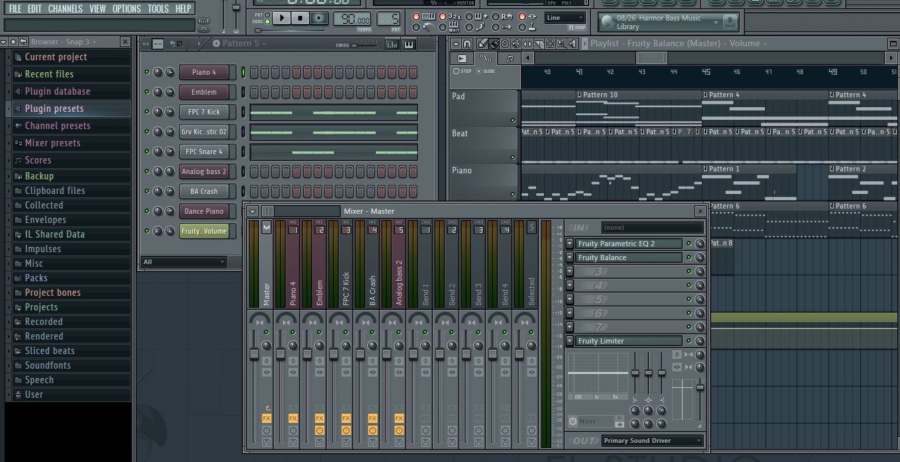Click the time delay clock icon in mixer
The image size is (900, 462).
pos(573,421)
